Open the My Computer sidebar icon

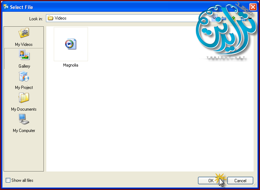point(24,119)
